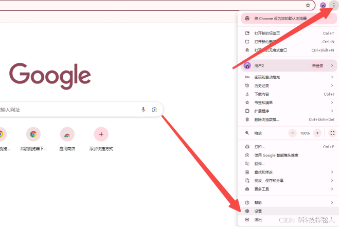Open the profile avatar in toolbar
Screen dimensions: 339x227
click(323, 6)
